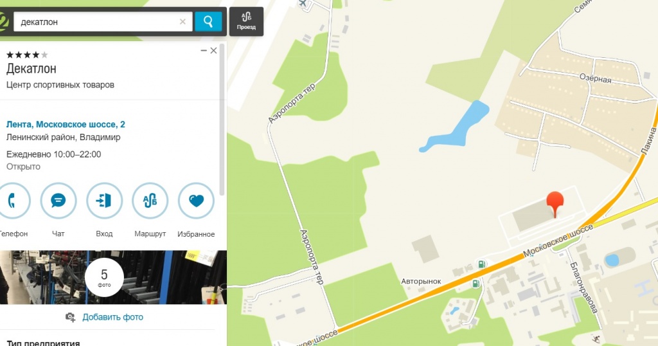
Task: Open the Чат chat icon
Action: (58, 201)
